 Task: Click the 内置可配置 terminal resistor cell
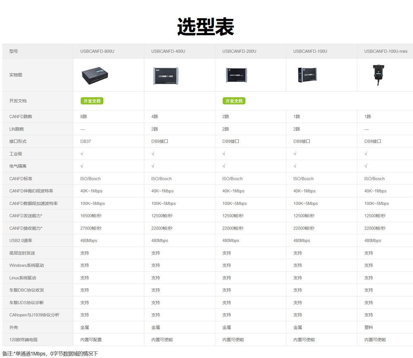[x=91, y=339]
